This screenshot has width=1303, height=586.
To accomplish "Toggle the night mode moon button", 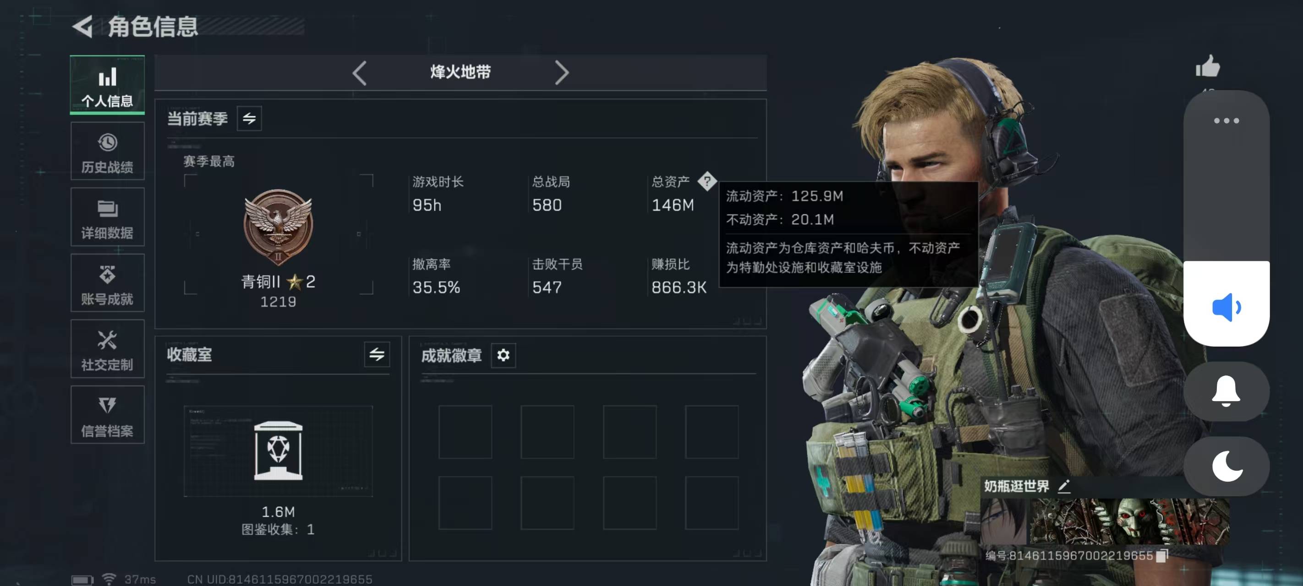I will [x=1226, y=466].
